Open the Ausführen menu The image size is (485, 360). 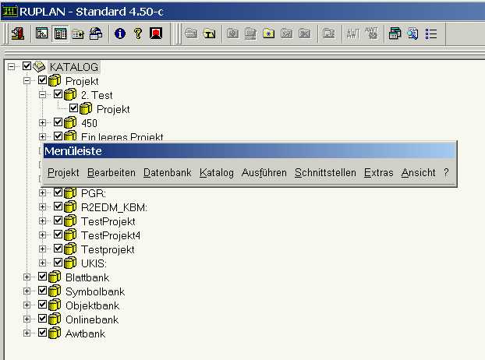[264, 172]
